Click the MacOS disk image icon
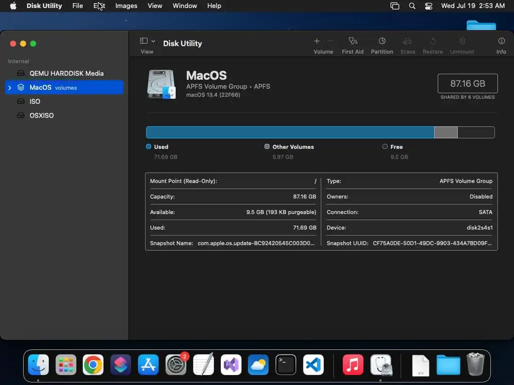 pyautogui.click(x=162, y=84)
